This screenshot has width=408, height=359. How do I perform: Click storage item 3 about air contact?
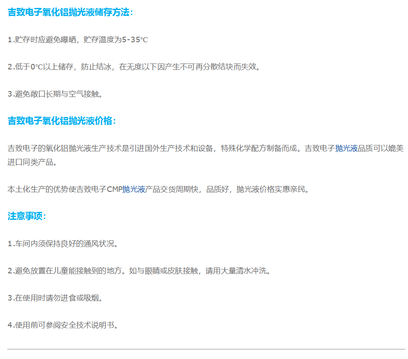55,94
